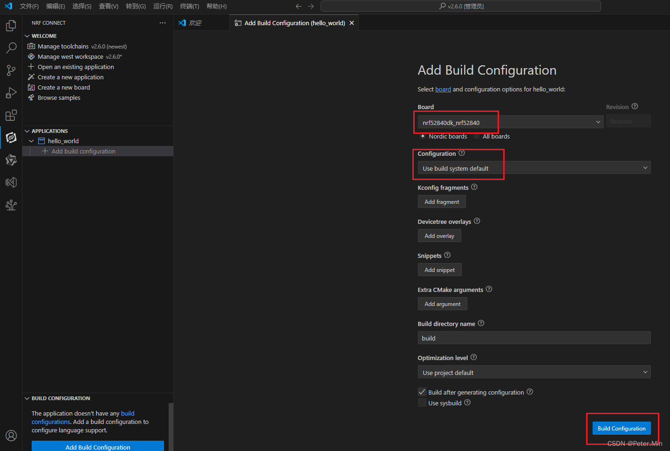The height and width of the screenshot is (451, 670).
Task: Open the 查看(V) menu
Action: coord(109,6)
